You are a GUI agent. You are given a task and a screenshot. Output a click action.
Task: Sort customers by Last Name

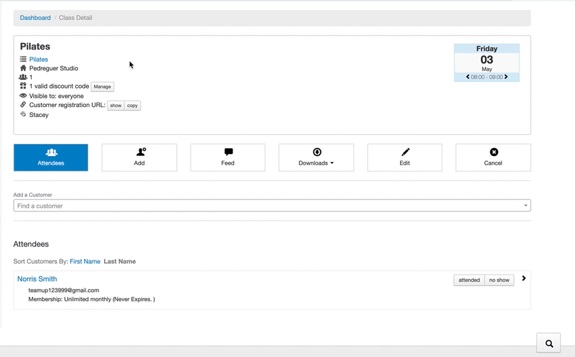119,262
